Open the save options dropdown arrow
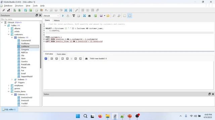The image size is (215, 120). tap(104, 16)
